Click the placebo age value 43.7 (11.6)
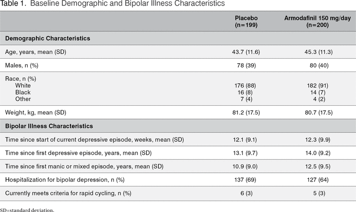 [248, 52]
